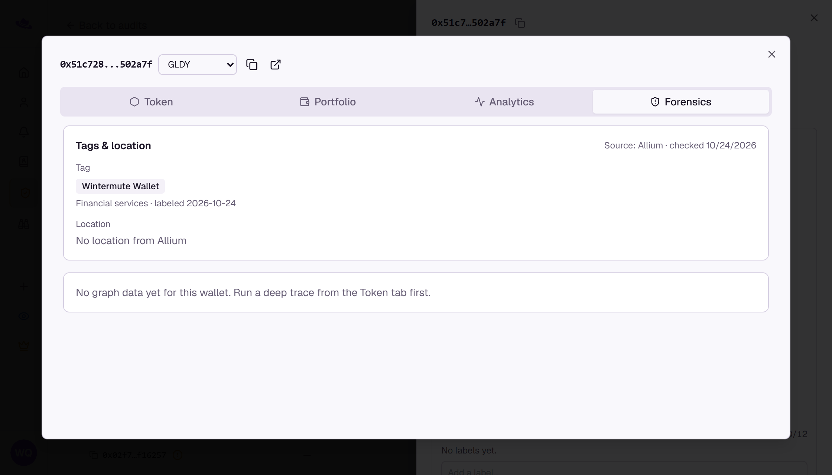This screenshot has width=832, height=475.
Task: Click the 0x51c728...502a7f address text
Action: coord(106,65)
